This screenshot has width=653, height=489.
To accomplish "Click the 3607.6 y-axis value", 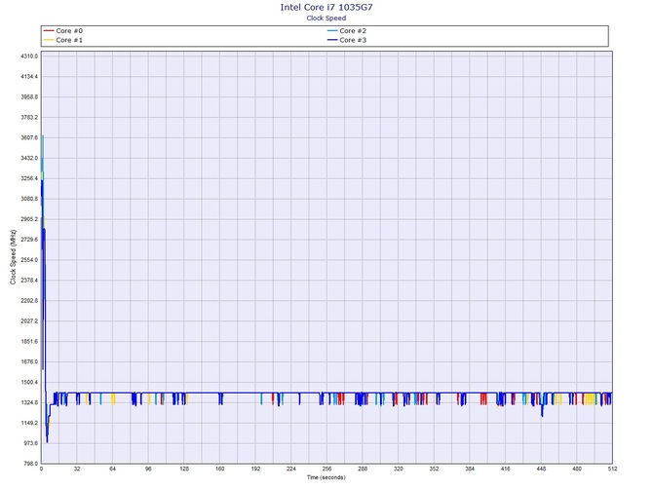I will (x=29, y=137).
